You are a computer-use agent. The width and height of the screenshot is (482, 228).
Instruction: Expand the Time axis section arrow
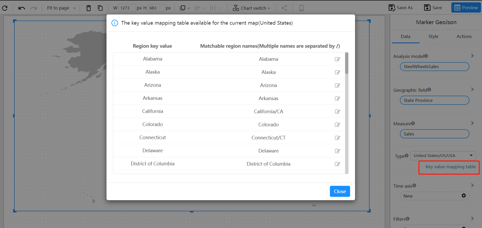coord(472,185)
